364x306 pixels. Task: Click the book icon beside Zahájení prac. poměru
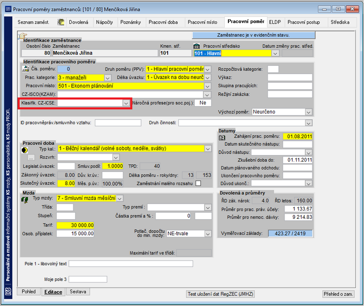222,137
